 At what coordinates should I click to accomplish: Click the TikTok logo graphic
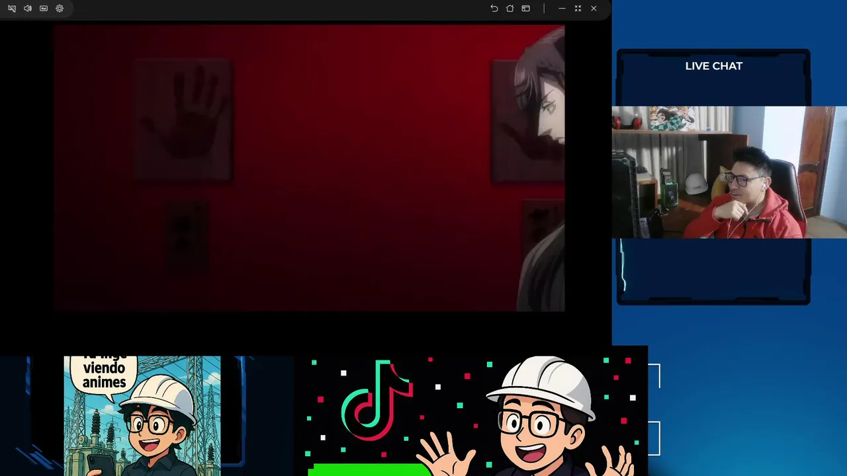[x=376, y=401]
